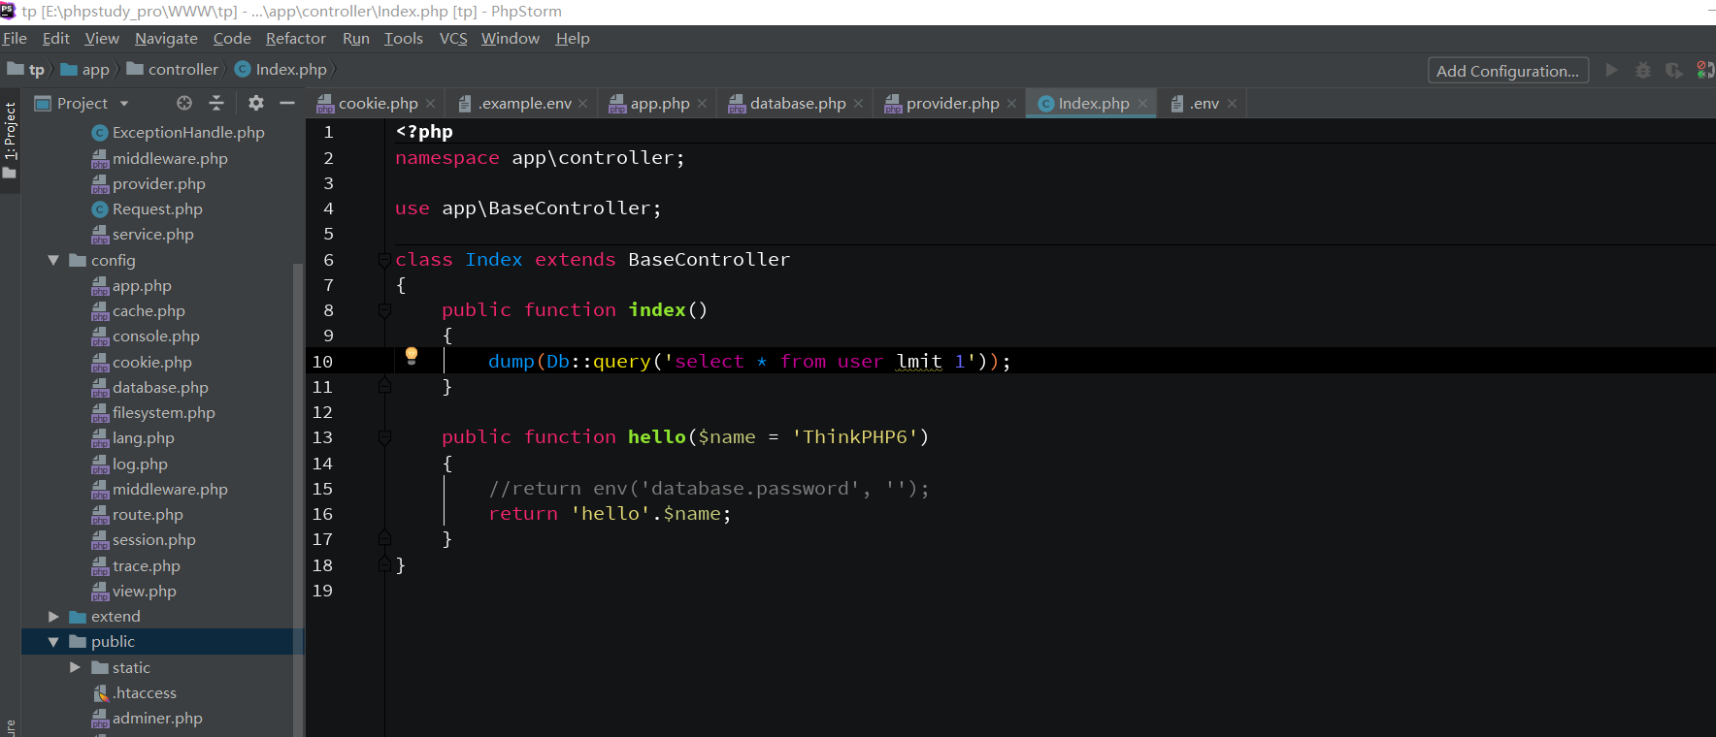Viewport: 1716px width, 737px height.
Task: Collapse the config folder in project tree
Action: (x=53, y=260)
